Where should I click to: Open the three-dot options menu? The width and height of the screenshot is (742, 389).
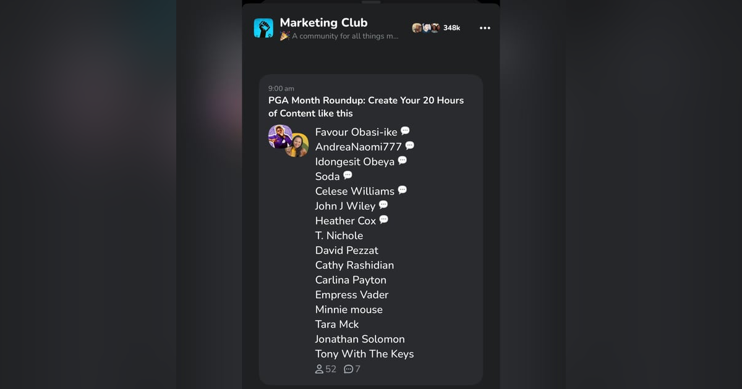[485, 27]
